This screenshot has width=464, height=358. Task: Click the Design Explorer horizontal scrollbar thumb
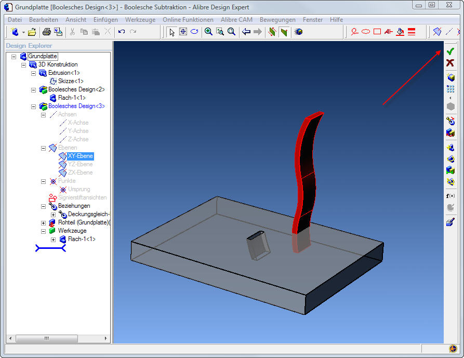pos(46,338)
